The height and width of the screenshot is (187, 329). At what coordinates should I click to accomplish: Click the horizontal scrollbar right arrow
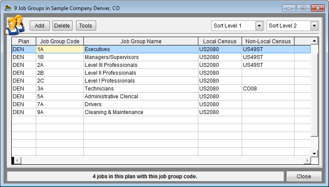308,160
